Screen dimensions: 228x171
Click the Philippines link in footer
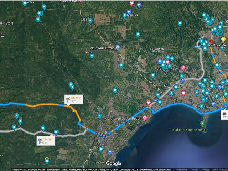coord(181,170)
